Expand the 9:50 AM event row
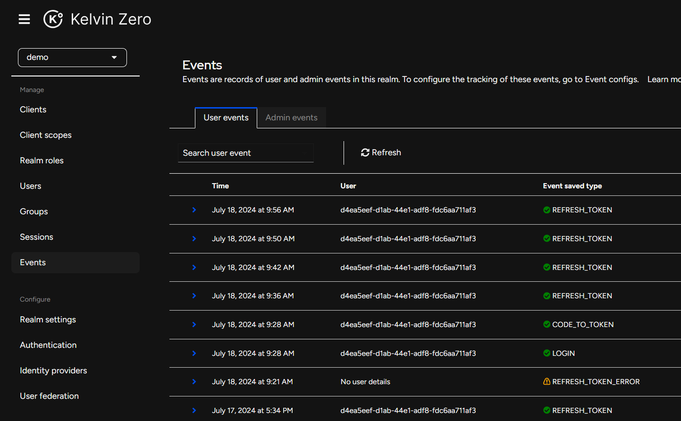This screenshot has width=681, height=421. coord(194,239)
